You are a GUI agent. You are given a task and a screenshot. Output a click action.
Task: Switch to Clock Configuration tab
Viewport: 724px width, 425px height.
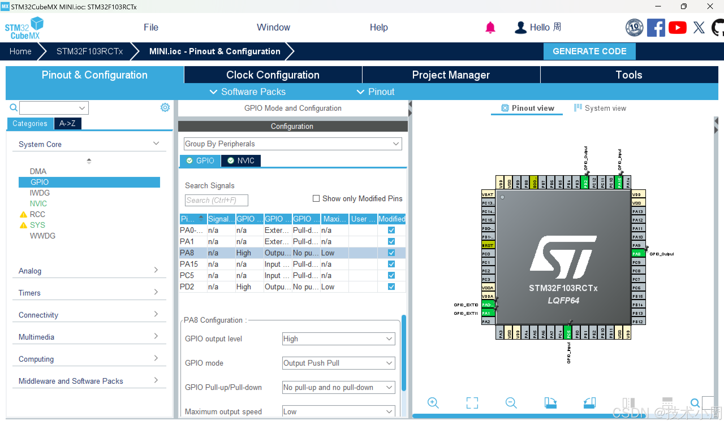[273, 75]
